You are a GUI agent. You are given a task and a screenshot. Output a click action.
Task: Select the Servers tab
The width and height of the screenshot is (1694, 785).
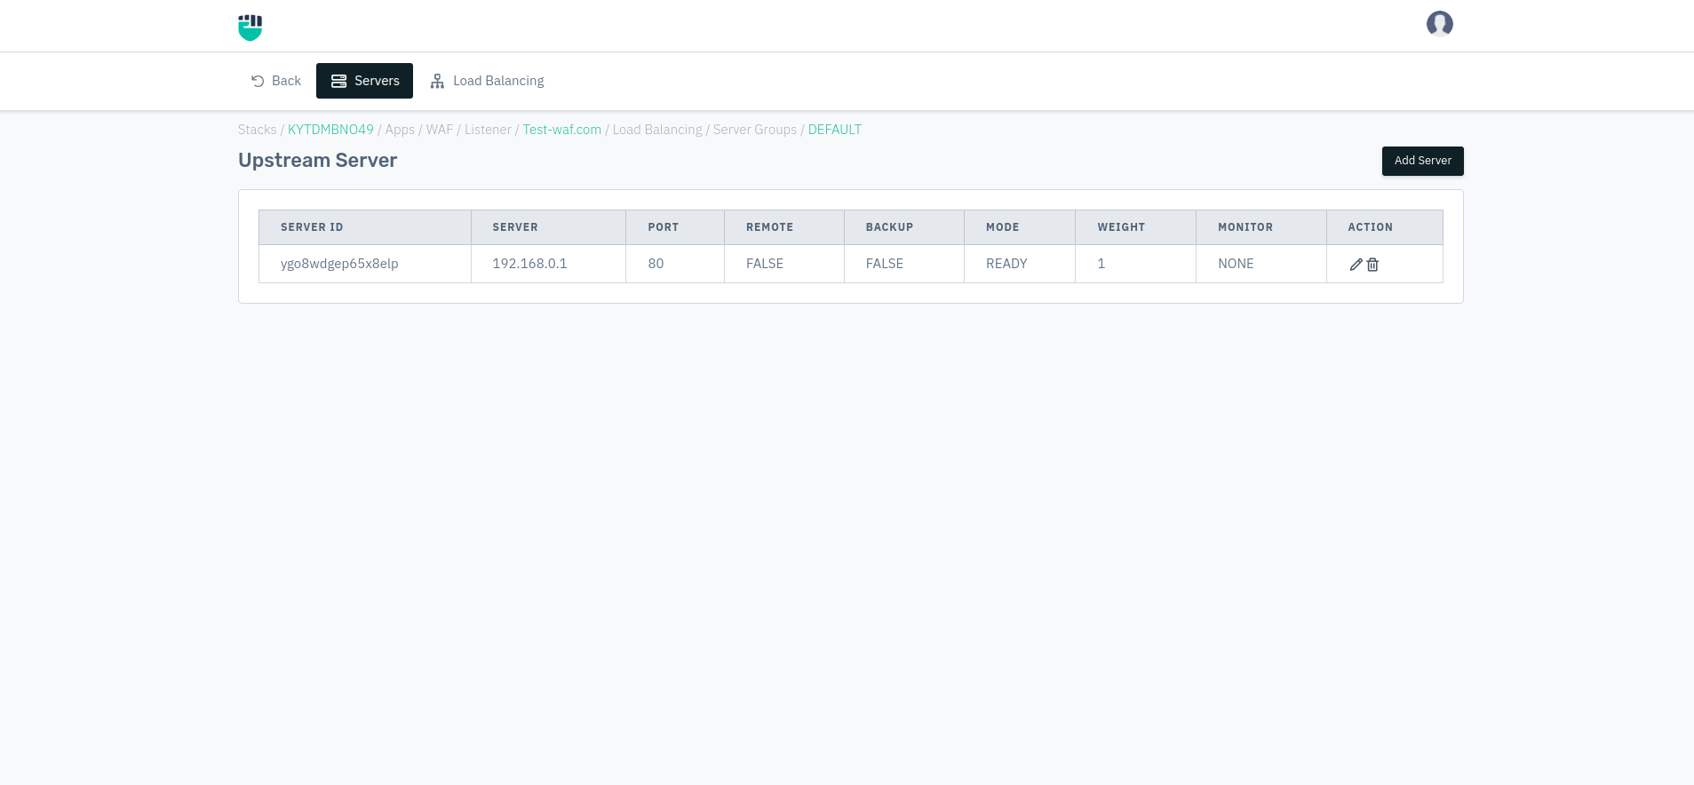point(364,81)
